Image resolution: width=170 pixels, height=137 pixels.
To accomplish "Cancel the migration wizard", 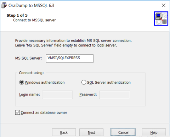I will [x=123, y=132].
